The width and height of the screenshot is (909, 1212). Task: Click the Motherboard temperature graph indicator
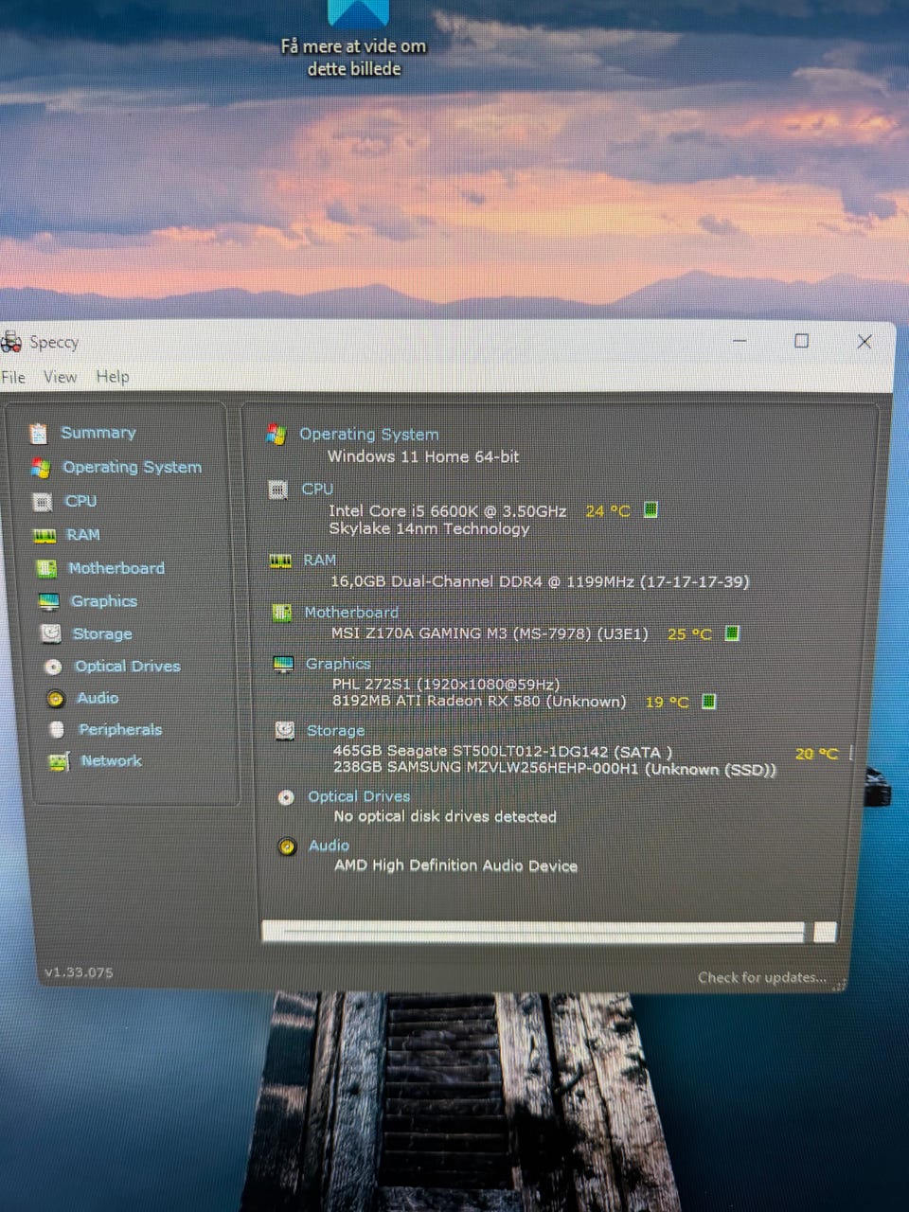pyautogui.click(x=732, y=633)
